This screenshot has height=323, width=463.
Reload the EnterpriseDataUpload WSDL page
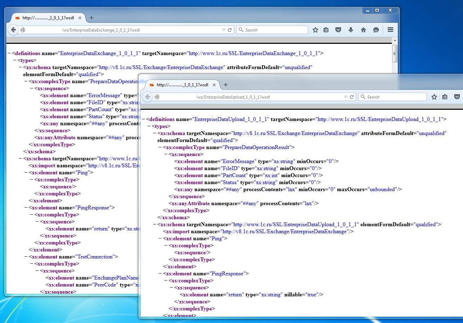point(352,97)
